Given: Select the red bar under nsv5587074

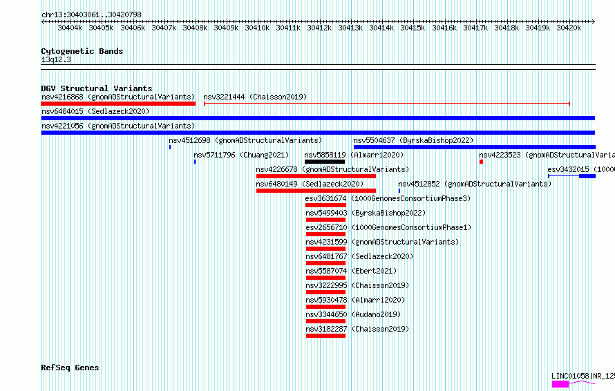Looking at the screenshot, I should coord(325,278).
